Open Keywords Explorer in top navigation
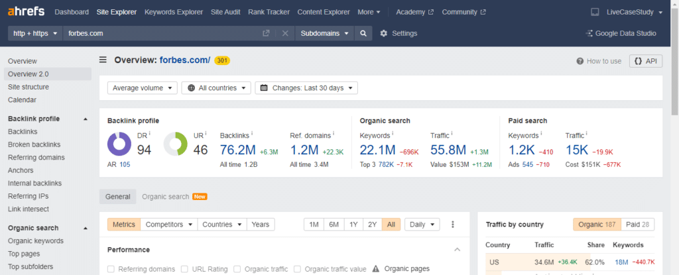Image resolution: width=679 pixels, height=275 pixels. pos(174,12)
